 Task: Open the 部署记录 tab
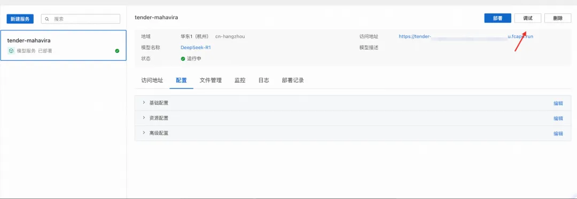coord(293,81)
